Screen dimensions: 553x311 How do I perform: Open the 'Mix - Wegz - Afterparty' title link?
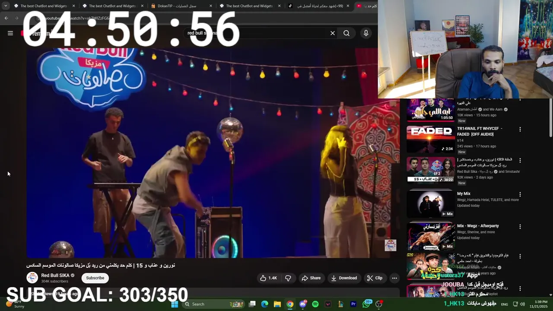point(478,226)
